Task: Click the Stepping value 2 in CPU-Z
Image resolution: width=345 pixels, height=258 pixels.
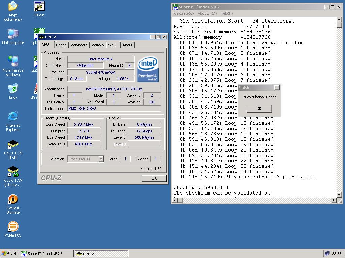Action: (x=152, y=95)
